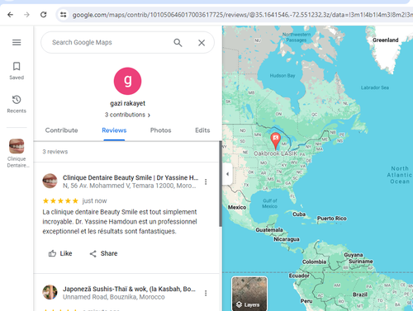Click the browser forward arrow
This screenshot has width=413, height=311.
[26, 15]
